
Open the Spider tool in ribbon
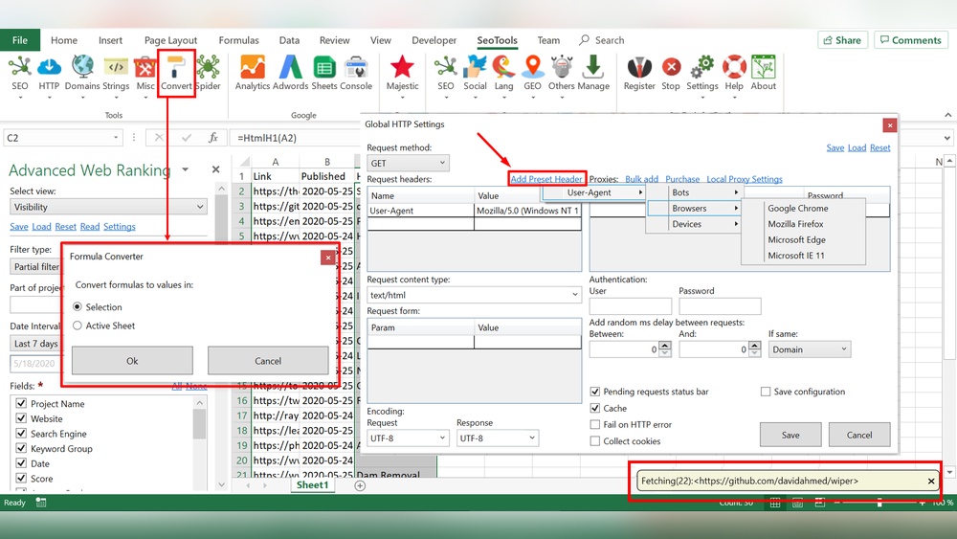coord(208,68)
